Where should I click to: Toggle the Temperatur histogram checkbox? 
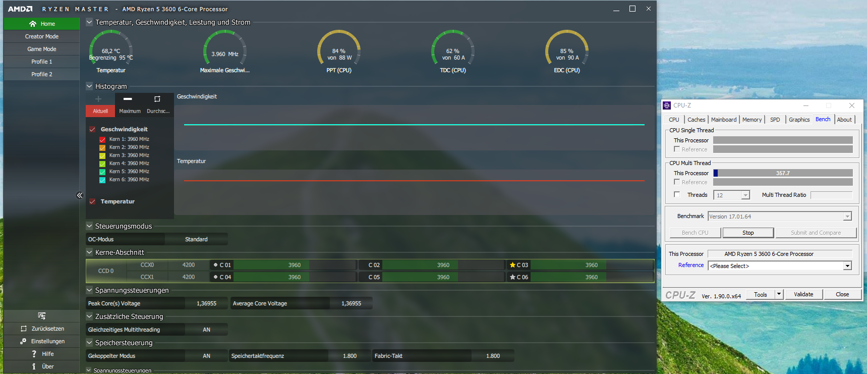92,201
